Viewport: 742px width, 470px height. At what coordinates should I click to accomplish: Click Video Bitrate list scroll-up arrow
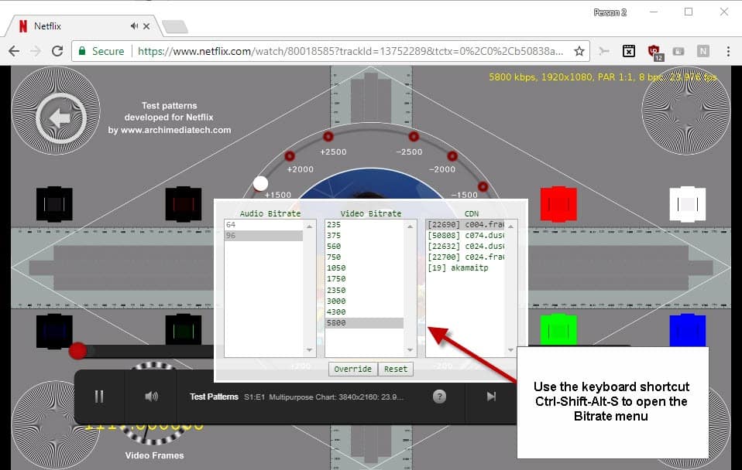pyautogui.click(x=410, y=226)
